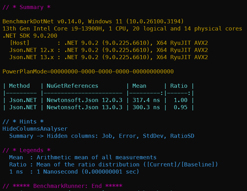The image size is (247, 191).
Task: Select the BenchmarkDotNet v0.14.0 version line
Action: click(93, 21)
